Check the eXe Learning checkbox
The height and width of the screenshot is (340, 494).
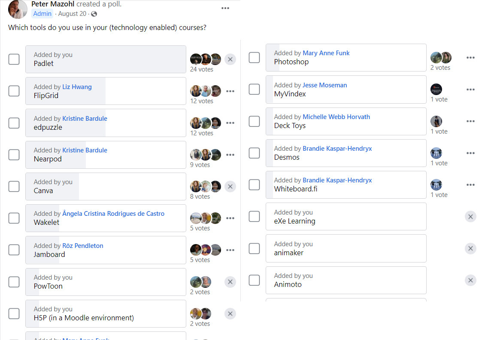(x=254, y=217)
